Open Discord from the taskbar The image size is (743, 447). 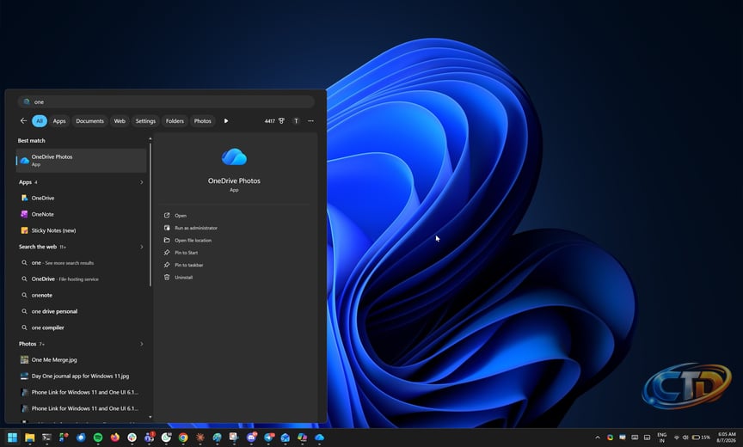point(251,438)
